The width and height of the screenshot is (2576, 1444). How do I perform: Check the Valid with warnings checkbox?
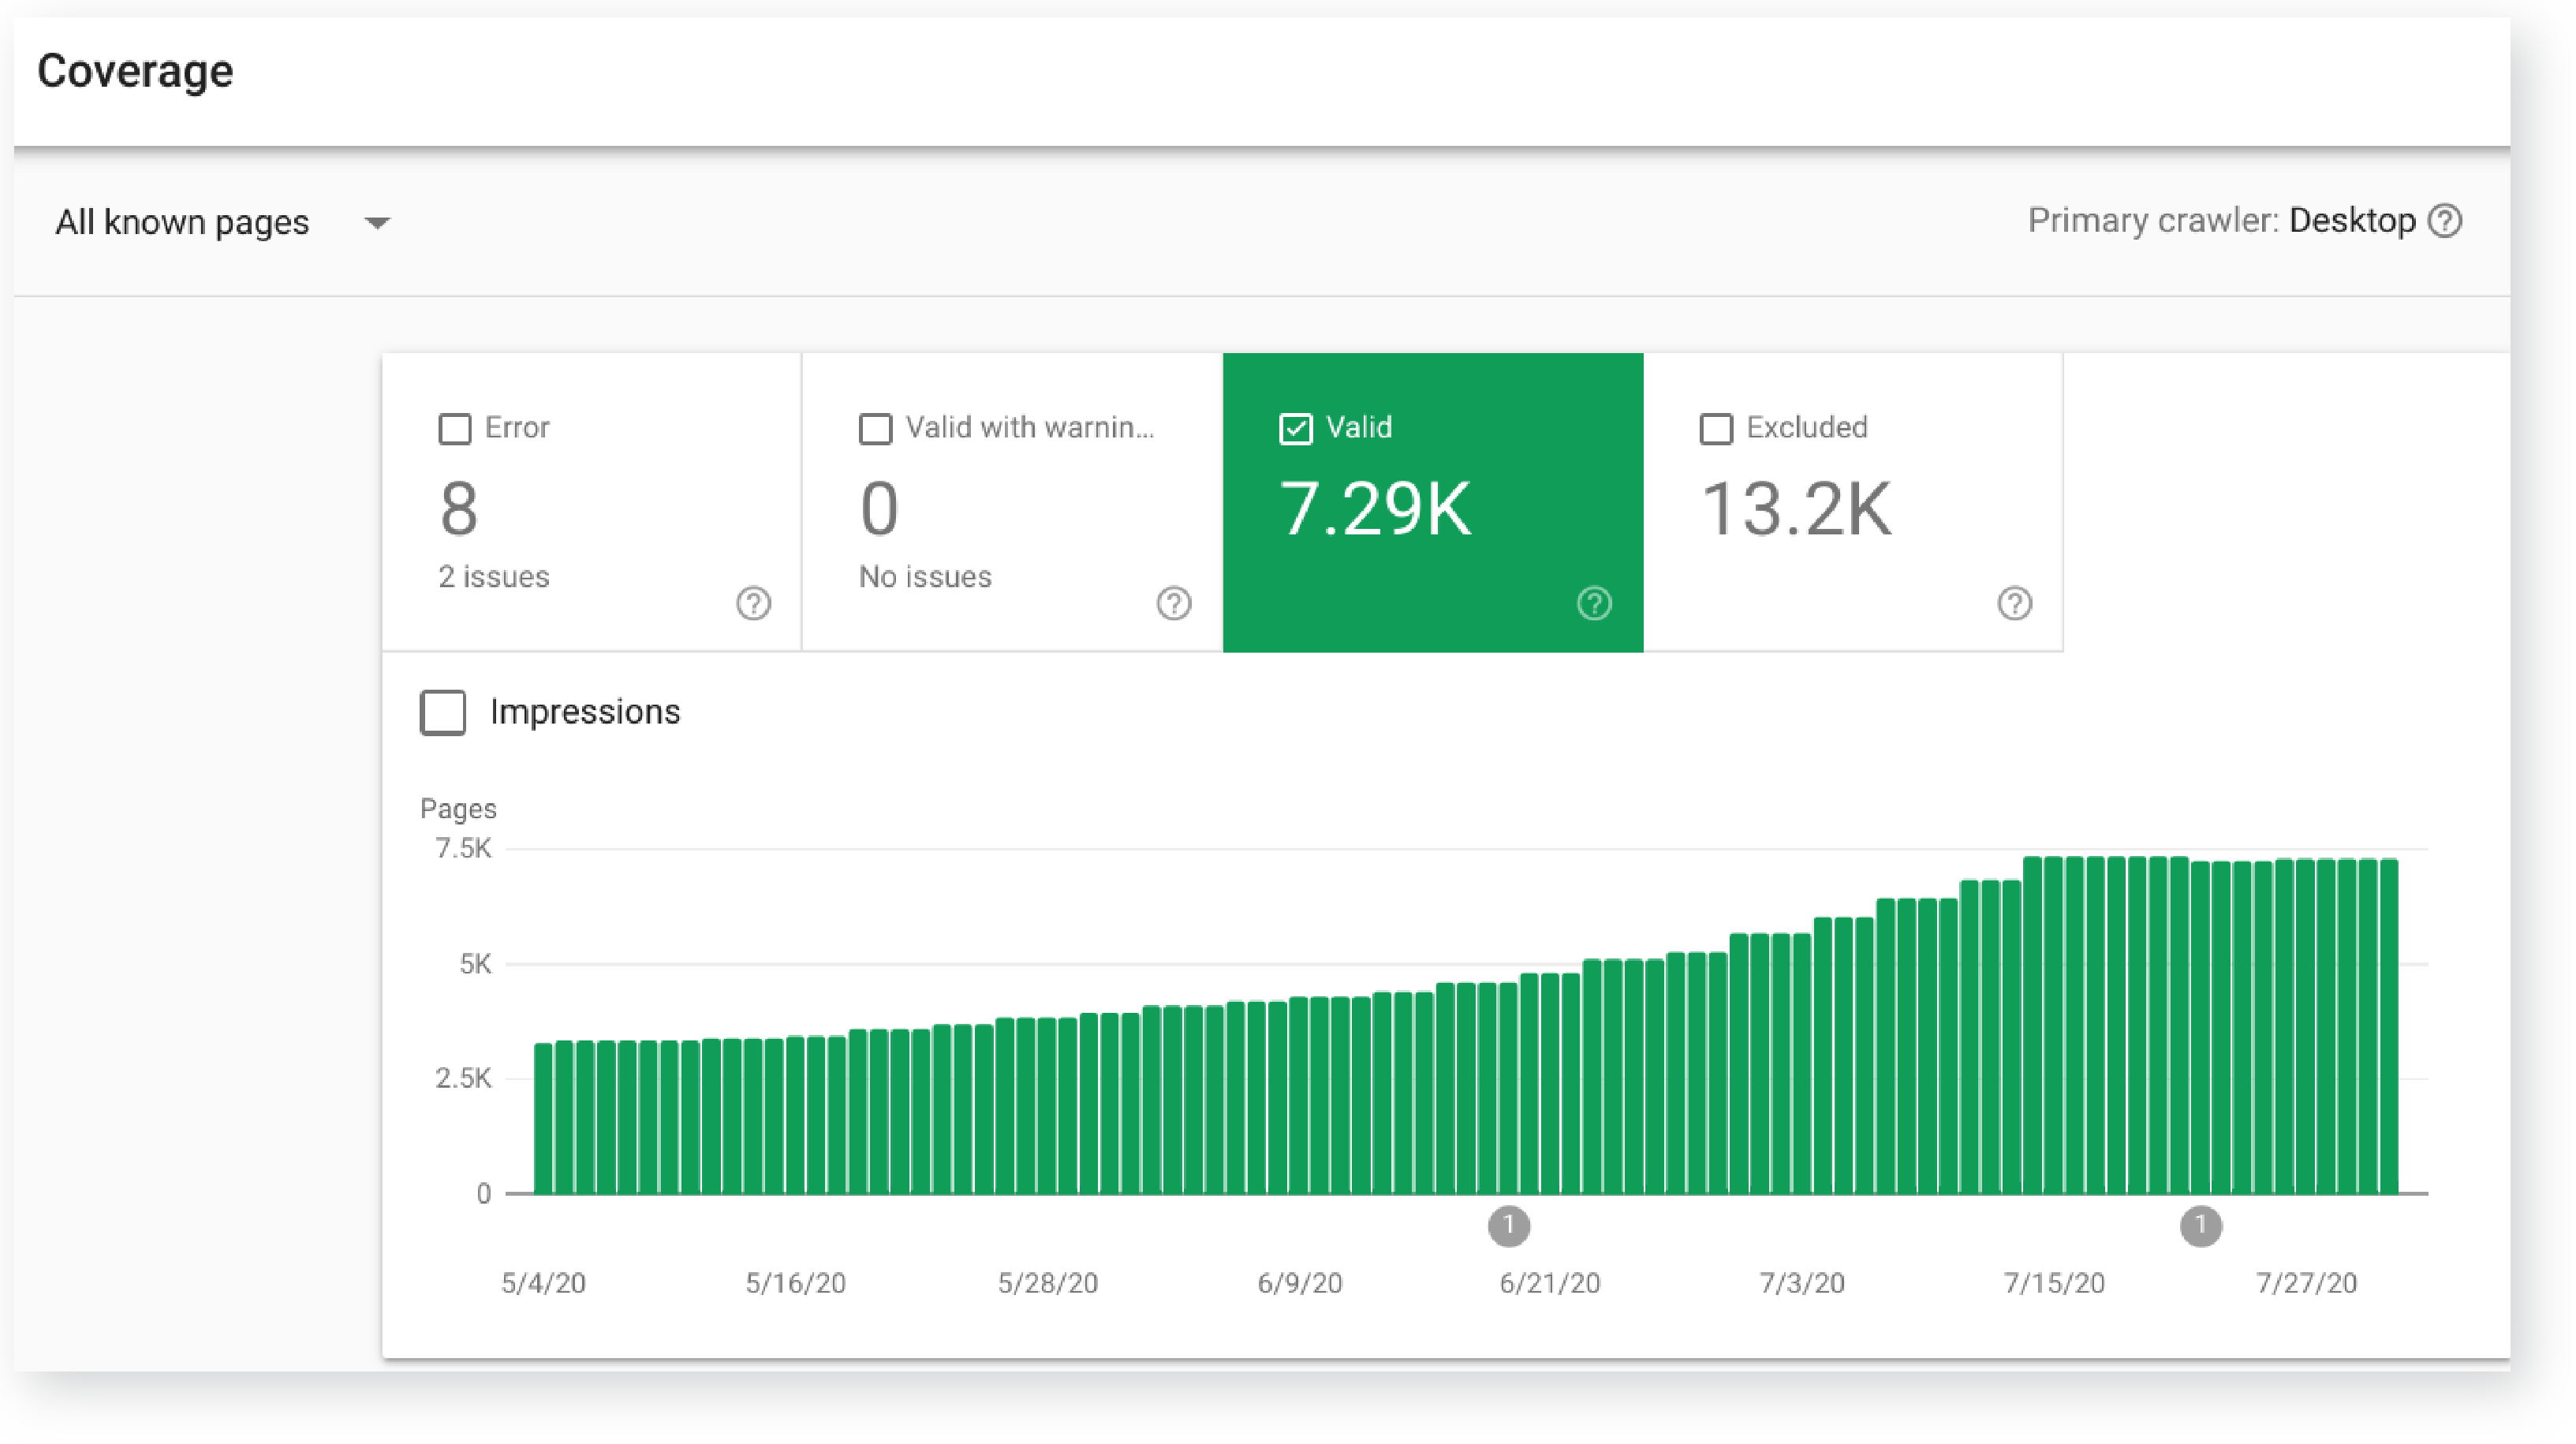tap(875, 429)
